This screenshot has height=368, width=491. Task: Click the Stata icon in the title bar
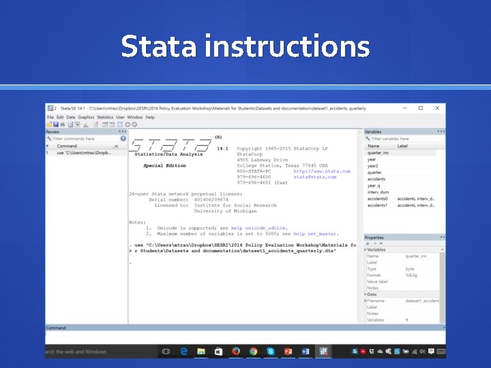tap(50, 108)
